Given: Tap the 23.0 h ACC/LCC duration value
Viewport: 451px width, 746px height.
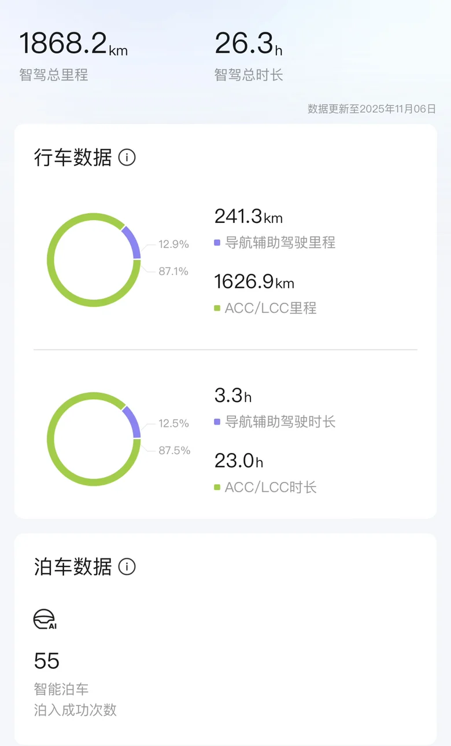Looking at the screenshot, I should 238,462.
